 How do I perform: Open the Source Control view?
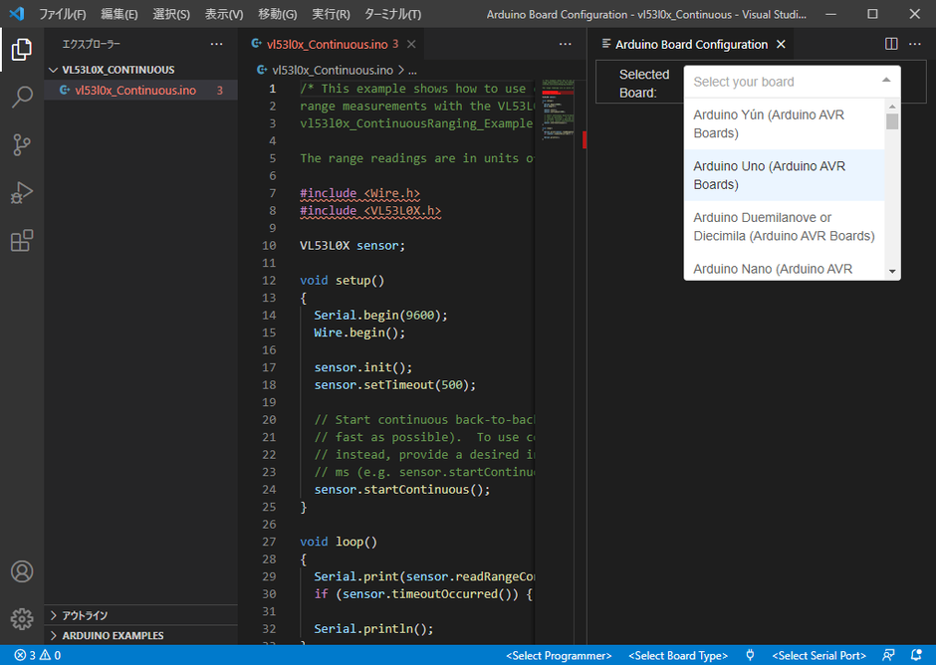click(22, 144)
